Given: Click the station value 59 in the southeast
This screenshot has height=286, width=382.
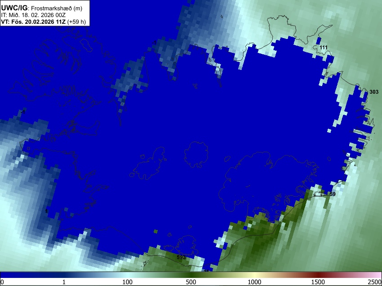Looking at the screenshot, I should tap(332, 194).
